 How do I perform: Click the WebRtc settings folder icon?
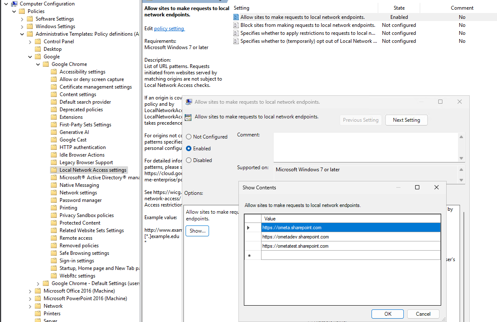[x=54, y=276]
